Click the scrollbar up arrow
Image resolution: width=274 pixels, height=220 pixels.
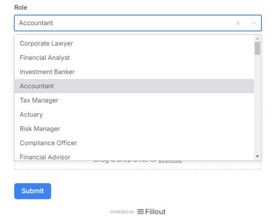[x=257, y=38]
